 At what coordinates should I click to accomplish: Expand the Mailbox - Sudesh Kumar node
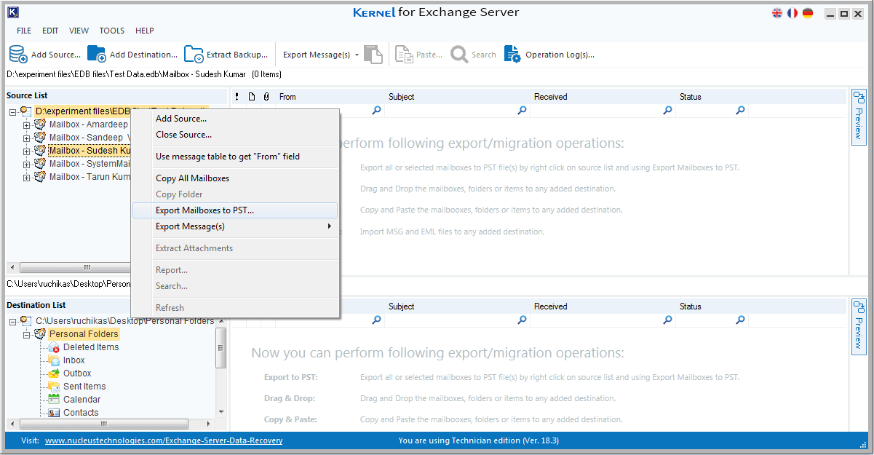(26, 151)
